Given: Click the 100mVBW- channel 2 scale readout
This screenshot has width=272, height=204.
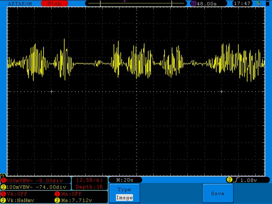Looking at the screenshot, I should point(36,187).
